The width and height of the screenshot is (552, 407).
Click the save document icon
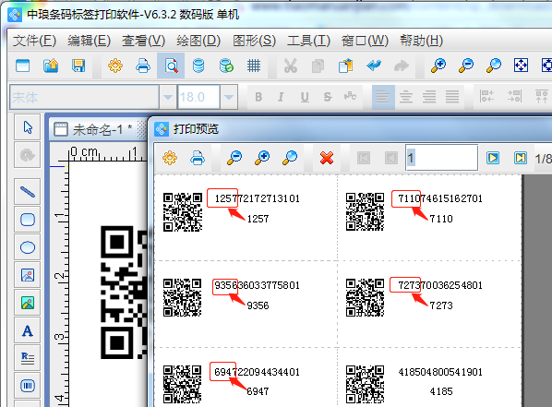[x=78, y=66]
